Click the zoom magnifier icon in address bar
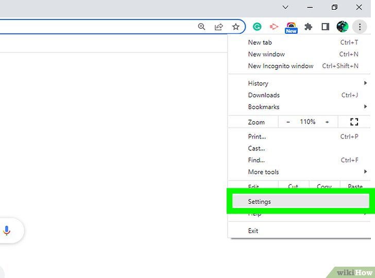The width and height of the screenshot is (375, 278). [x=201, y=27]
